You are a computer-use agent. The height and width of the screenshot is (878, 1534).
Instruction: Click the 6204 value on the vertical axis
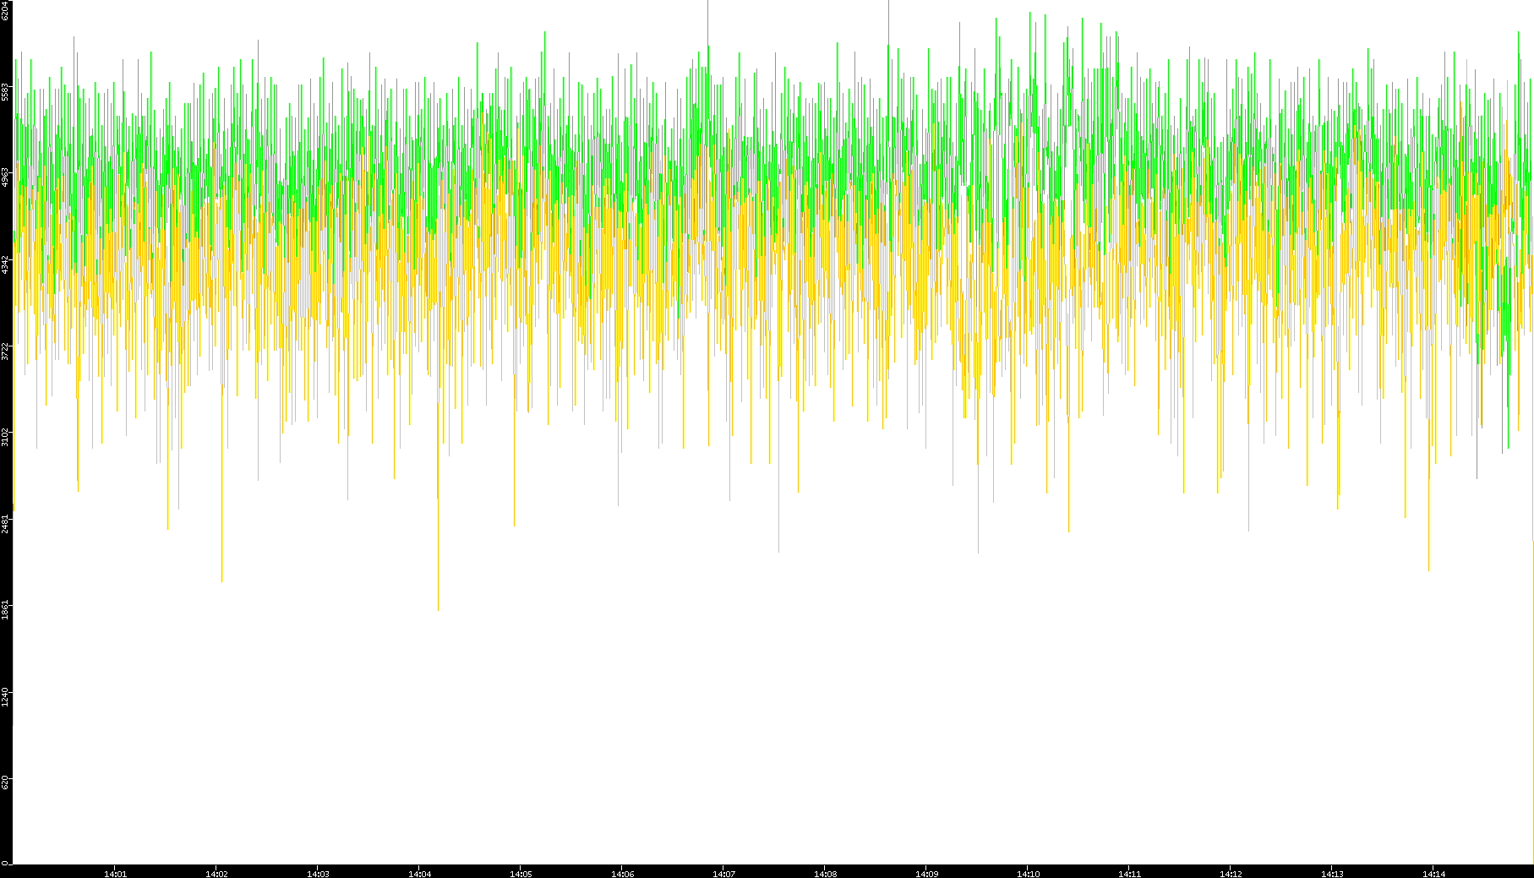5,10
